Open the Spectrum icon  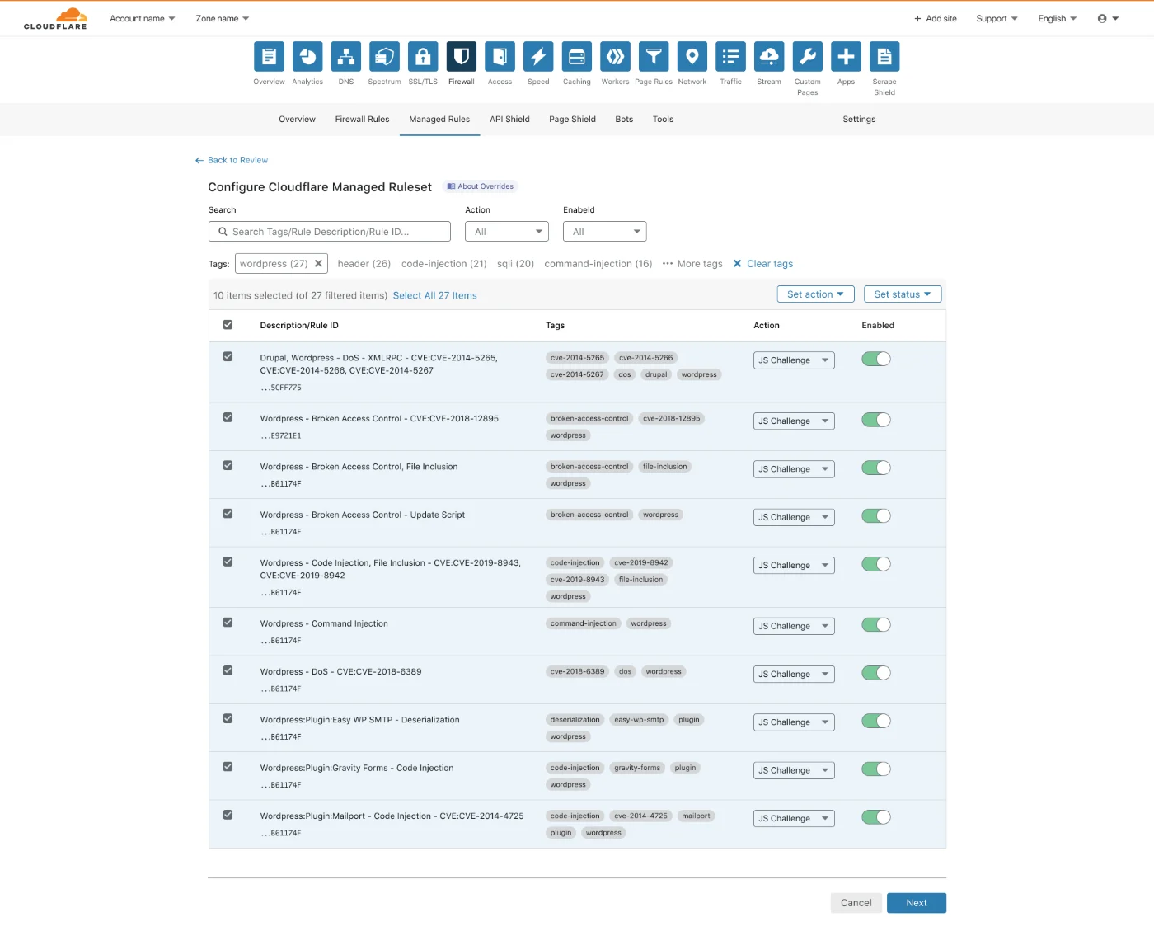point(384,57)
